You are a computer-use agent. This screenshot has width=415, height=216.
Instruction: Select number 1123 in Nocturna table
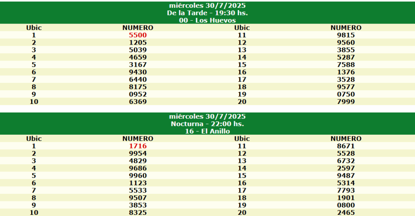pyautogui.click(x=138, y=183)
